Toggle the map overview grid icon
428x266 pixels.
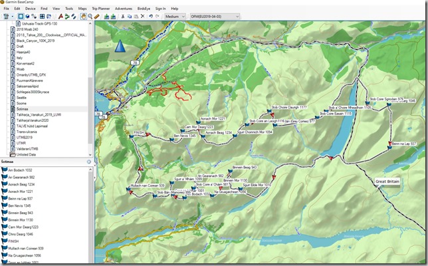pos(42,17)
